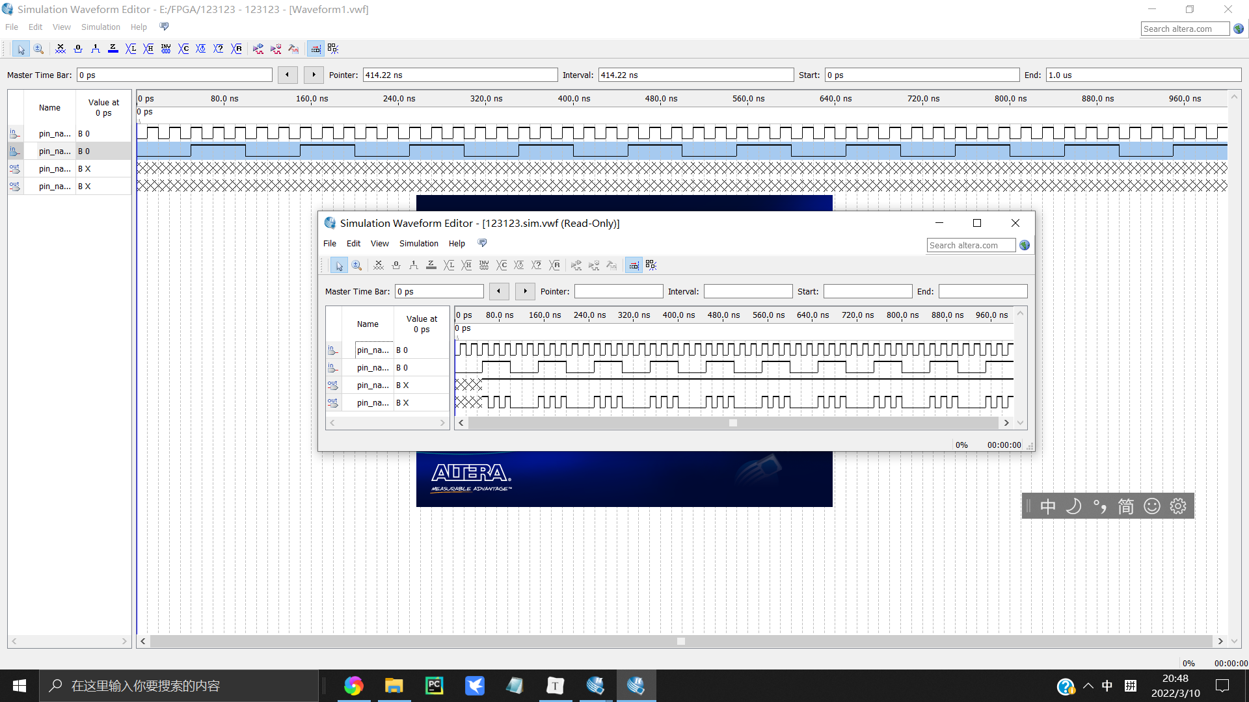The image size is (1249, 702).
Task: Open Random Values (R) tool
Action: (x=236, y=49)
